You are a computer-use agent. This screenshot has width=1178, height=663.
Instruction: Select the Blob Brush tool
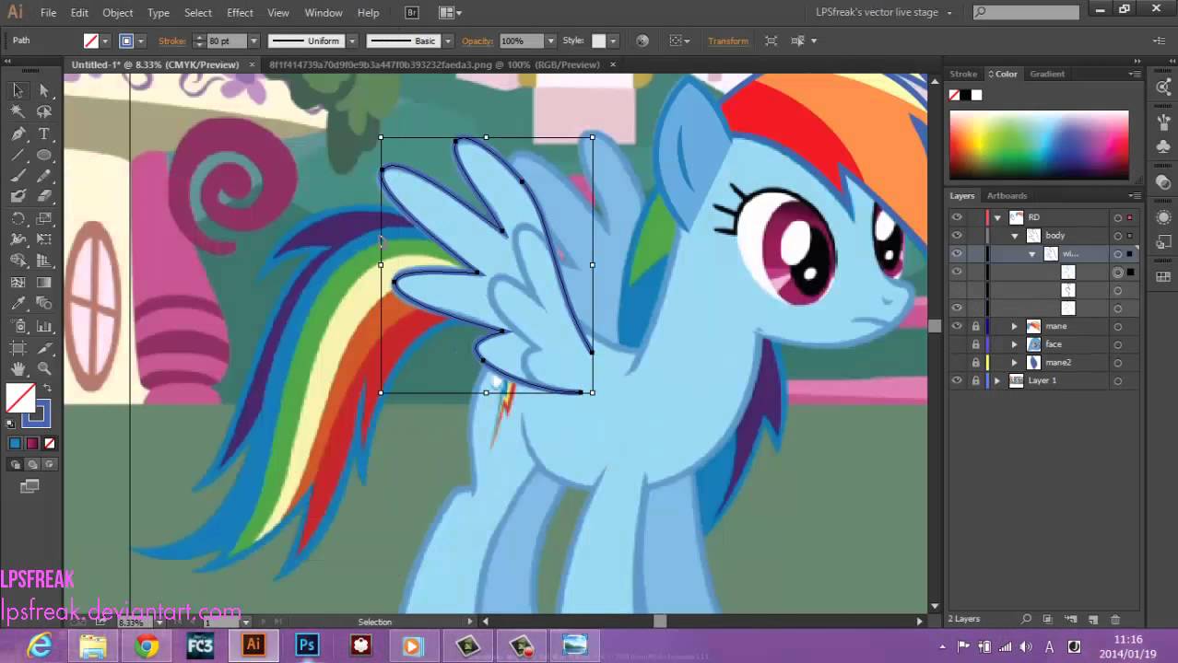tap(18, 196)
